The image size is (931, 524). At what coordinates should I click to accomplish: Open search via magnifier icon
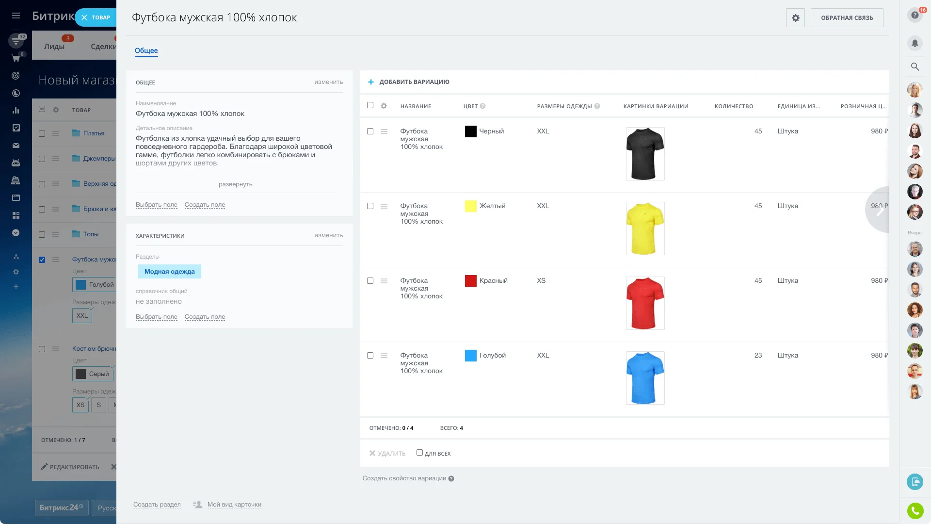(915, 66)
